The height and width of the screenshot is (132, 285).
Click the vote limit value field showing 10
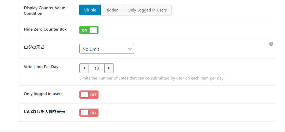coord(97,68)
